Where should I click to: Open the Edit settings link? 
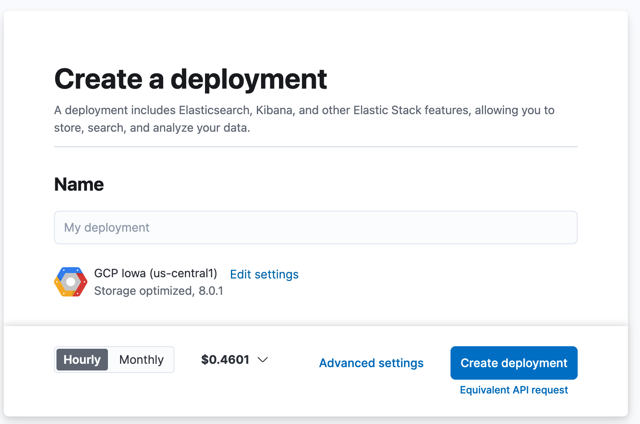pos(264,274)
